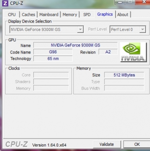Click the CPU-Z app icon in title bar
This screenshot has width=150, height=151.
[x=5, y=3]
